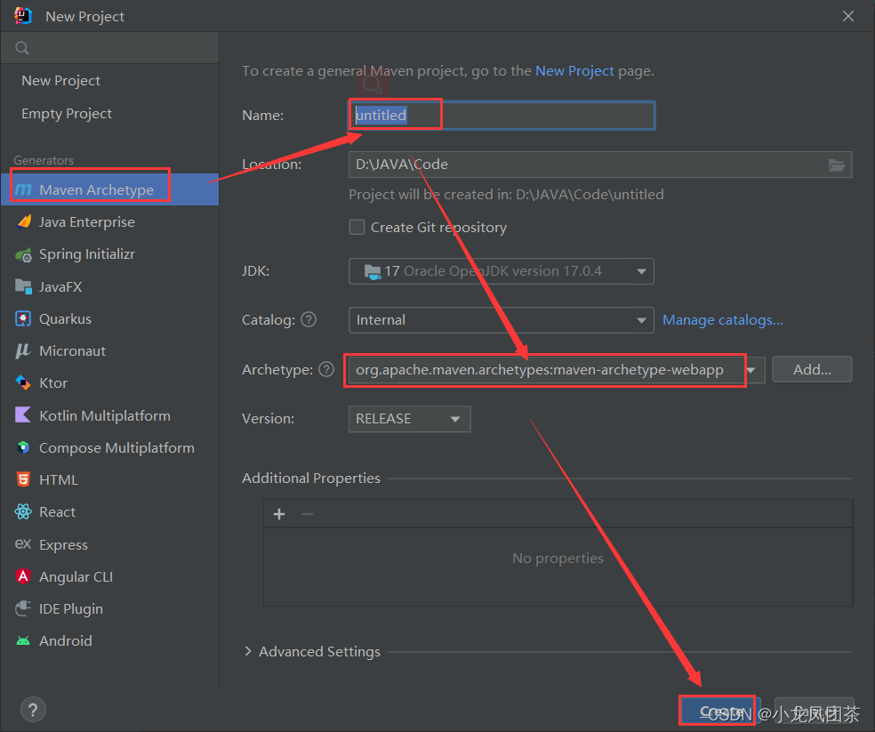Click the Archetype text field

point(546,370)
